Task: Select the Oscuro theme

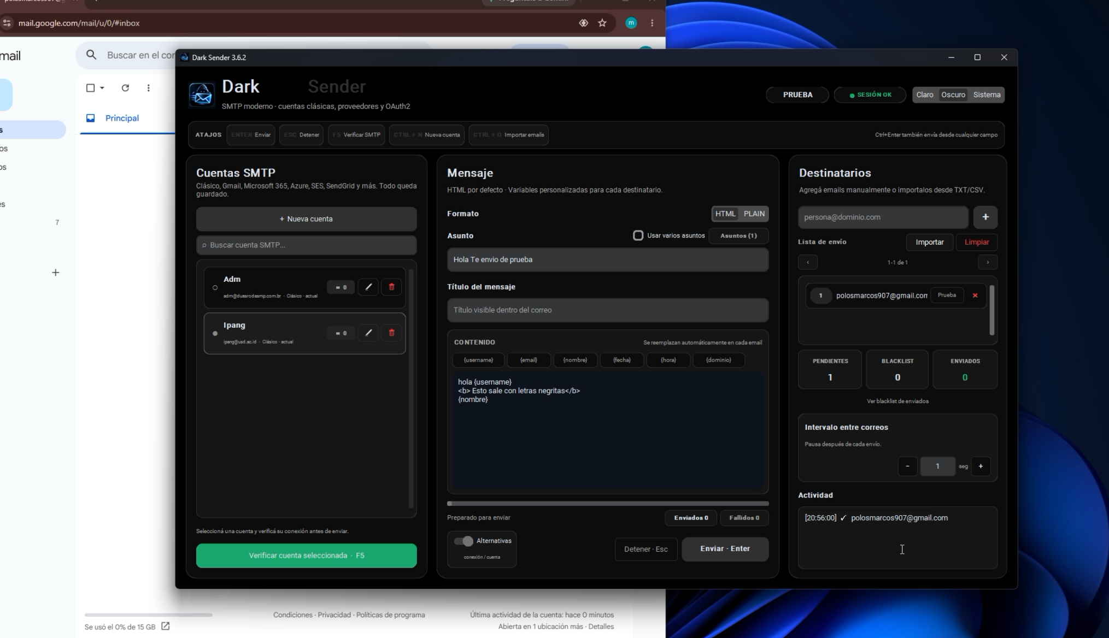Action: [953, 94]
